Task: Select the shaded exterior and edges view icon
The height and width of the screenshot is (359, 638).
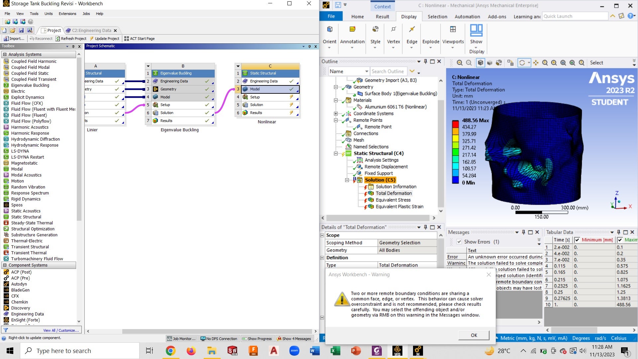Action: [x=480, y=63]
